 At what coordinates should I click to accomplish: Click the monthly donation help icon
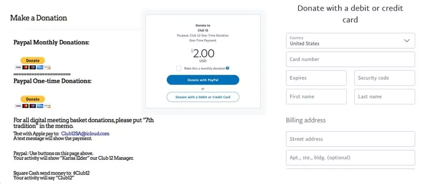click(x=227, y=68)
